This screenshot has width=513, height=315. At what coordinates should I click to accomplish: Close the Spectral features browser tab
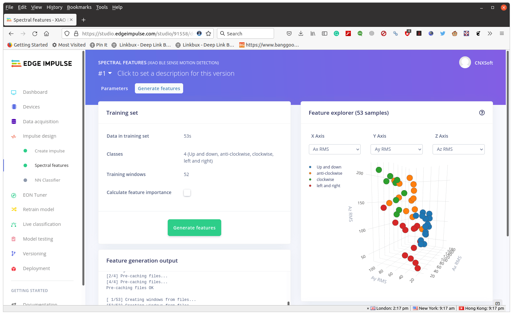[x=71, y=20]
